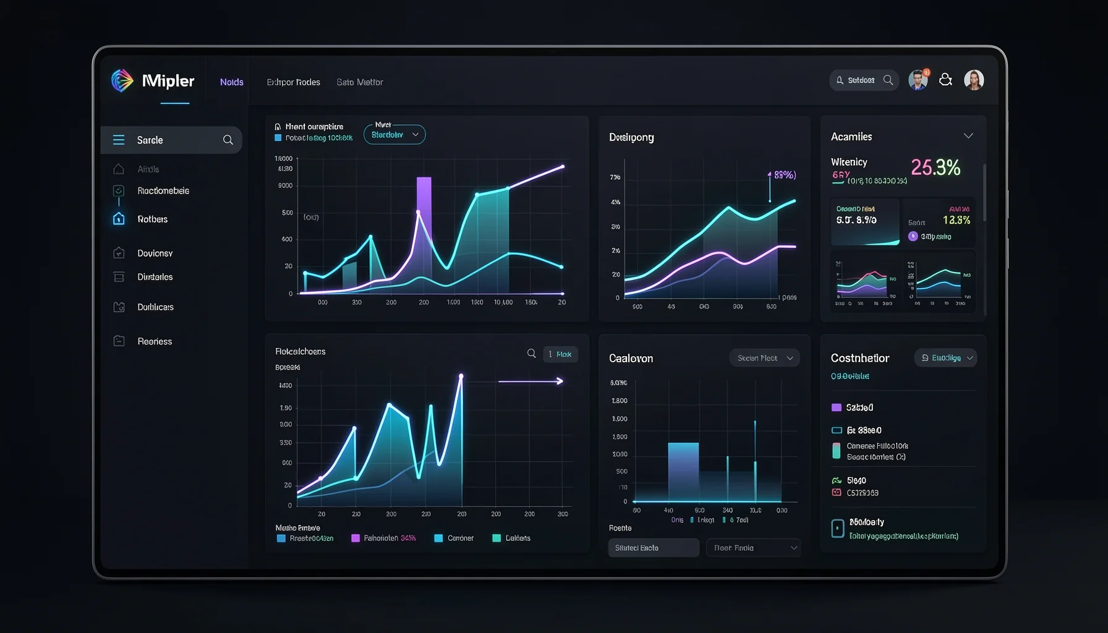
Task: Click the Mipler colorful logo icon
Action: 122,80
